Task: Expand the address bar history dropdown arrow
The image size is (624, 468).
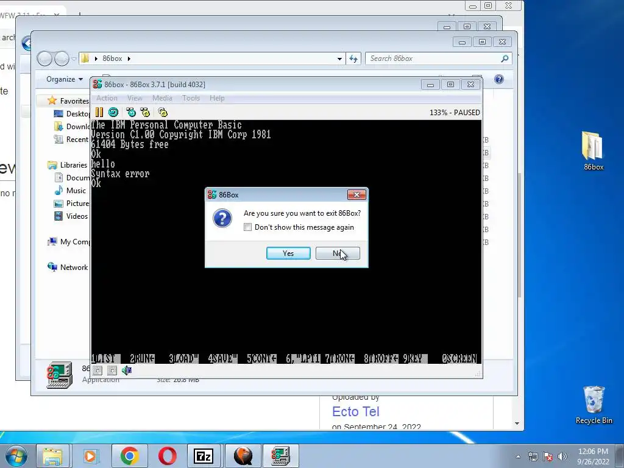Action: pos(339,58)
